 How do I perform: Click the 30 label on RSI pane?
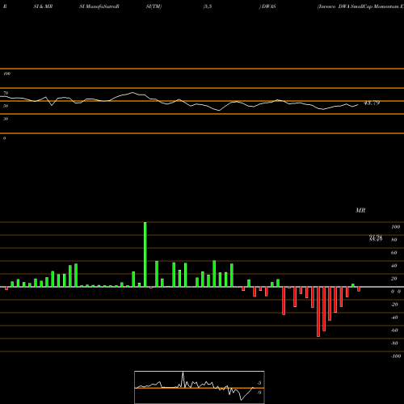[x=6, y=119]
